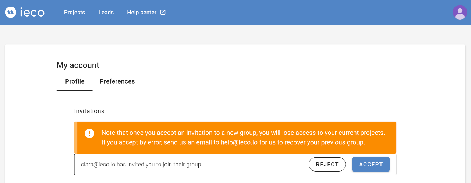Screen dimensions: 471x183
Task: Click the Invitations section label
Action: coord(89,111)
